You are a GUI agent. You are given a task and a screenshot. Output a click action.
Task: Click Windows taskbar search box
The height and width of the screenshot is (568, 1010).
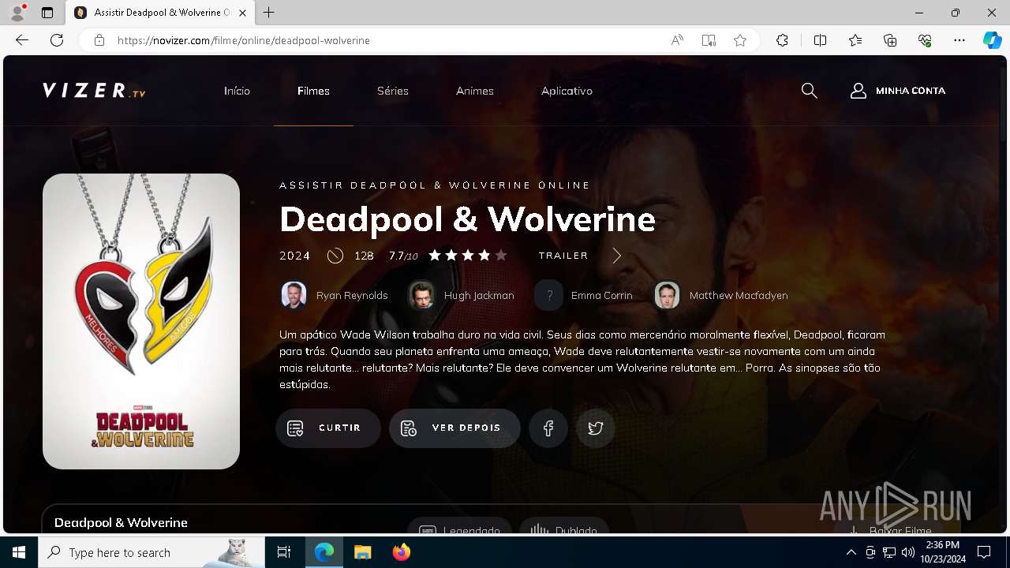tap(151, 552)
